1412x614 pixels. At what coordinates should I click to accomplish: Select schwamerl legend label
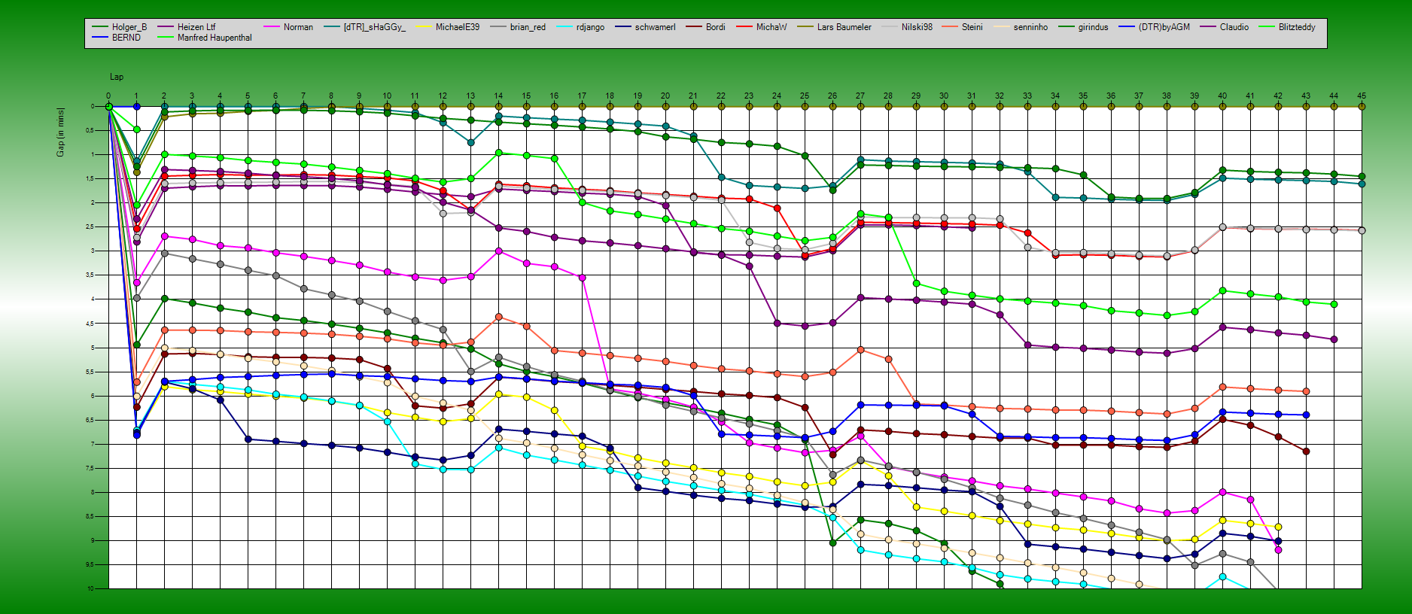coord(655,27)
